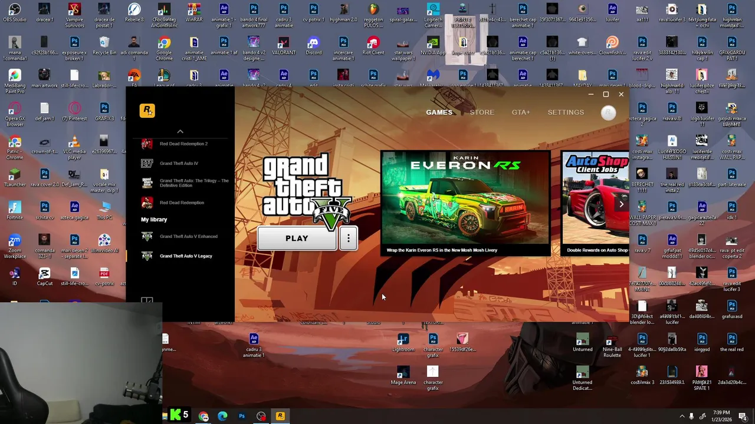This screenshot has width=755, height=424.
Task: Collapse sidebar list with the up chevron
Action: 180,131
